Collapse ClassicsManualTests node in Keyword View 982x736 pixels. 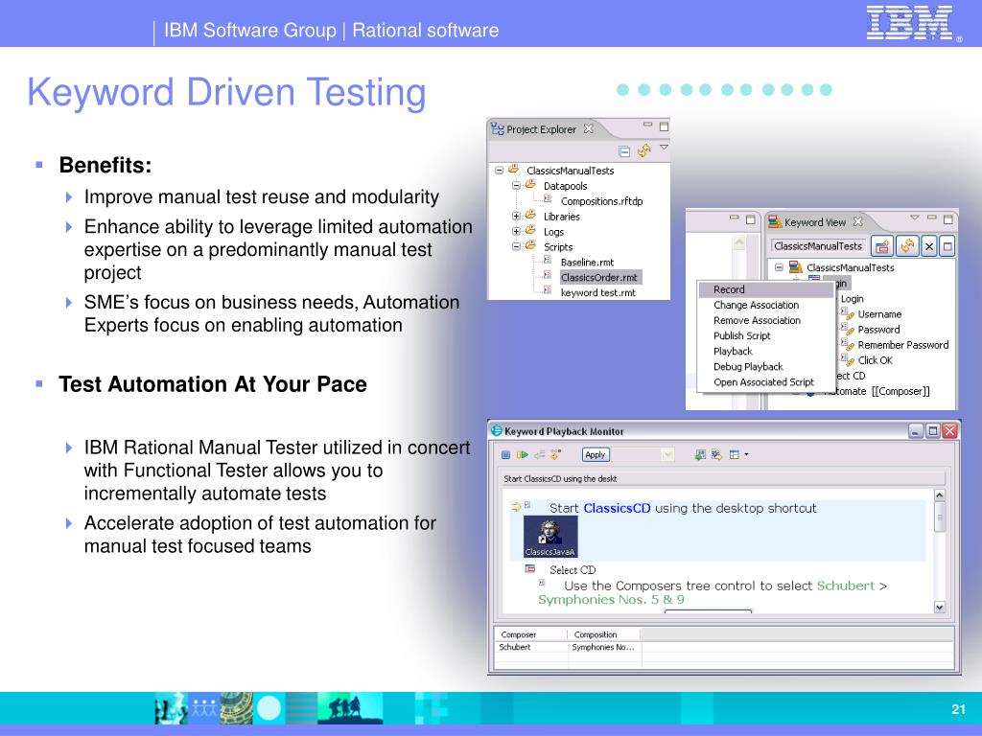pos(779,267)
